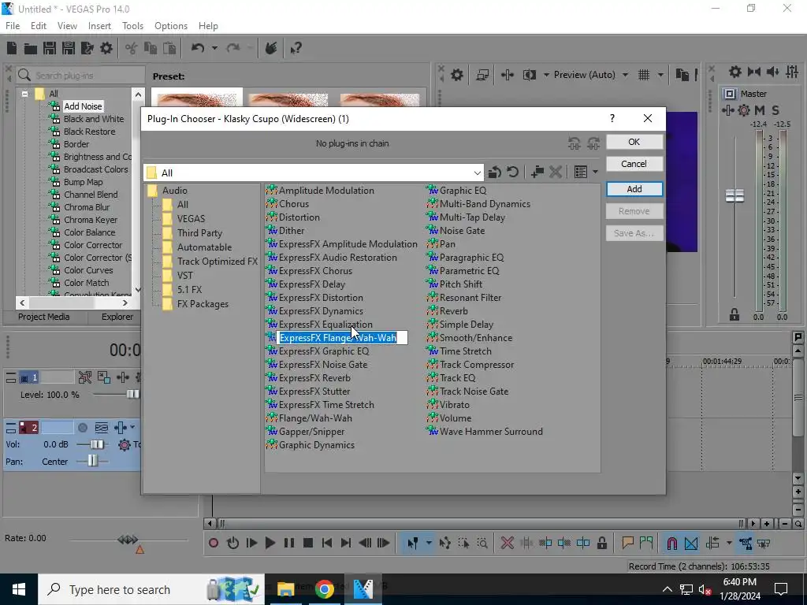The width and height of the screenshot is (807, 605).
Task: Click the split-screen view icon in preview
Action: (x=529, y=75)
